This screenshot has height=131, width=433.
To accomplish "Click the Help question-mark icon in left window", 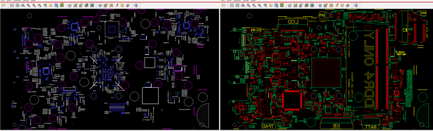I will pyautogui.click(x=136, y=5).
